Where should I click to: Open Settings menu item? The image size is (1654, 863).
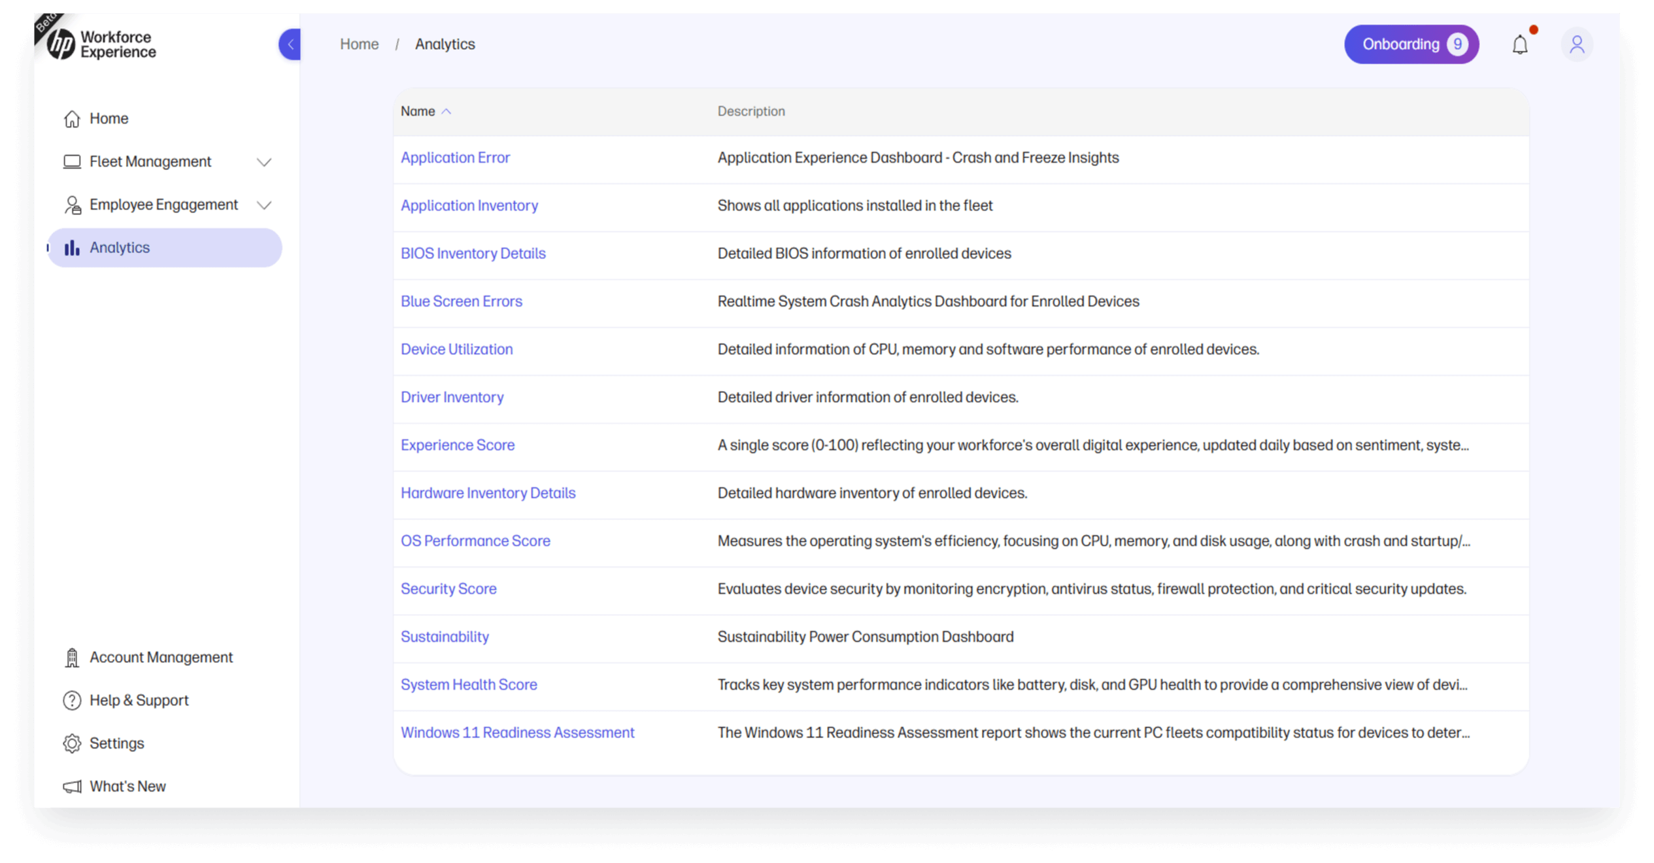[165, 743]
